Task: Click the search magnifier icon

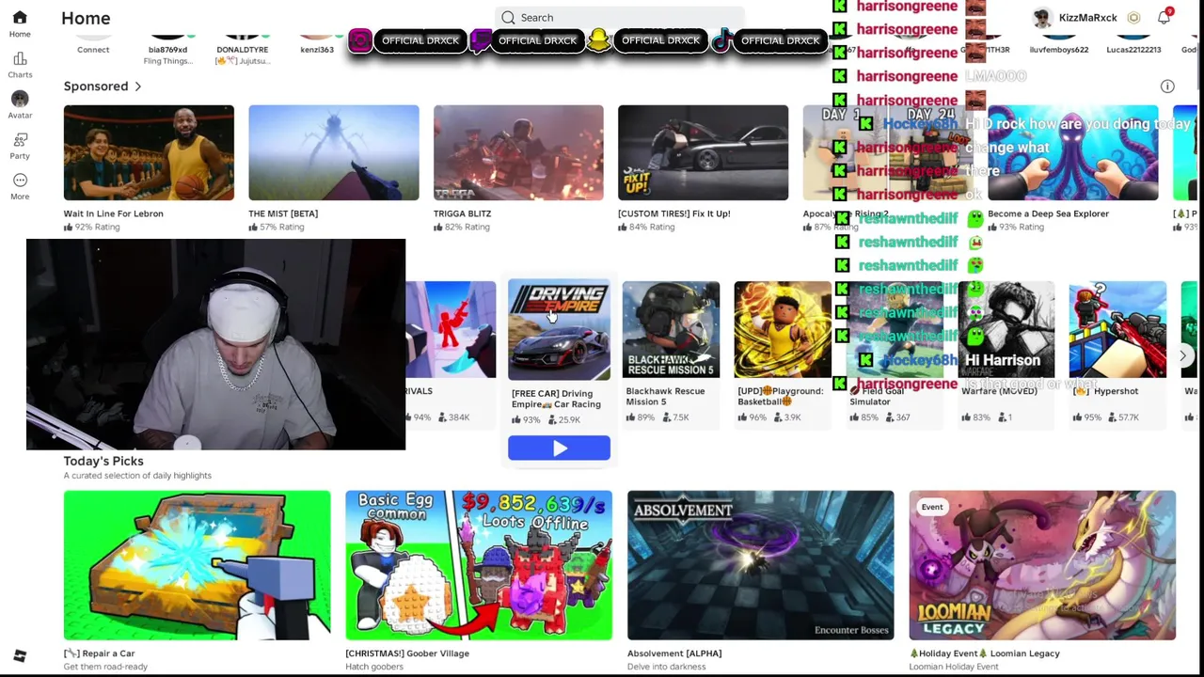Action: pyautogui.click(x=508, y=18)
